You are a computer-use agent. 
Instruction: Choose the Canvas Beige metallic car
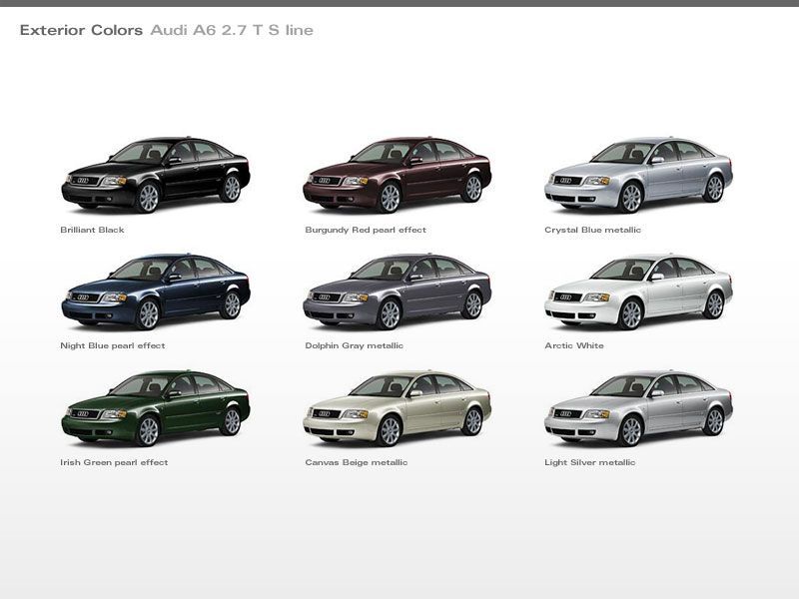[x=397, y=408]
